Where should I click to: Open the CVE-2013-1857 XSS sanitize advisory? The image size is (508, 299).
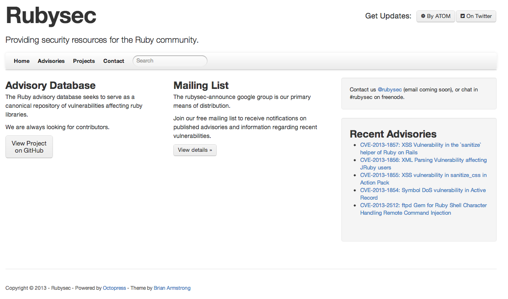[420, 145]
